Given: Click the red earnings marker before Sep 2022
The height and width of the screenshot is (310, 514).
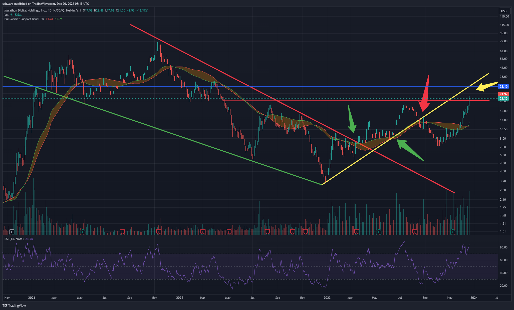Looking at the screenshot, I should pyautogui.click(x=267, y=232).
